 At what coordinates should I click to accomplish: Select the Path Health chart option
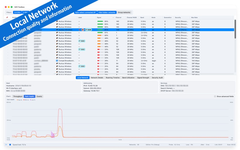29,96
